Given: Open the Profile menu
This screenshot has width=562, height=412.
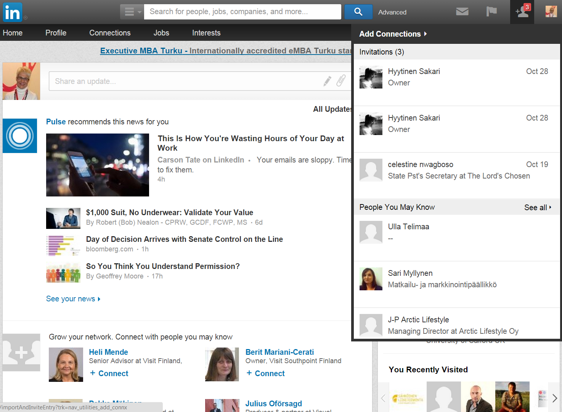Looking at the screenshot, I should (x=56, y=33).
